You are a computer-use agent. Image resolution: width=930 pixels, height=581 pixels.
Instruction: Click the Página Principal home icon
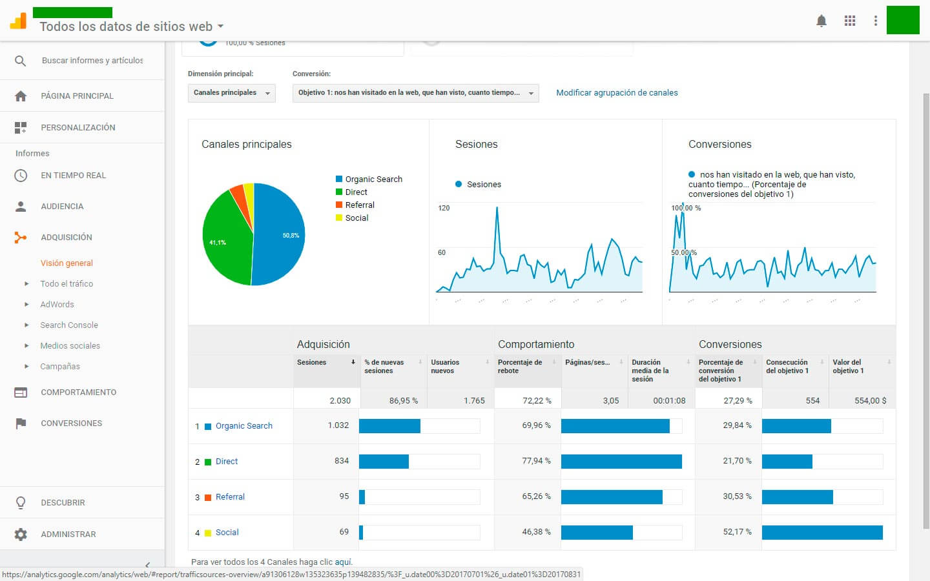coord(21,96)
